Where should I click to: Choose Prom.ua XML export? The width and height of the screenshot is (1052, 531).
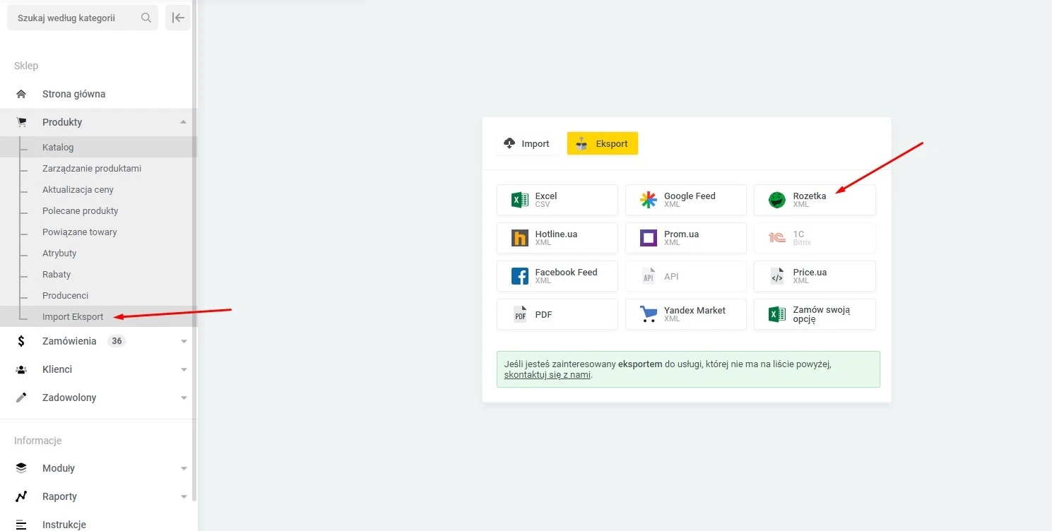pos(685,238)
